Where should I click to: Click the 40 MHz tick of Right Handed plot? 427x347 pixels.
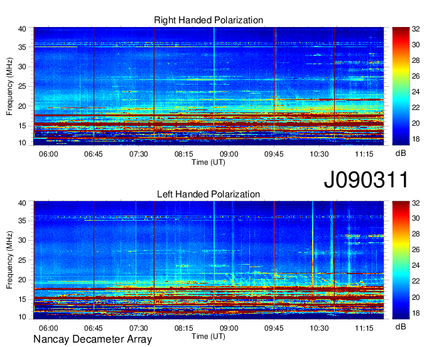coord(22,29)
